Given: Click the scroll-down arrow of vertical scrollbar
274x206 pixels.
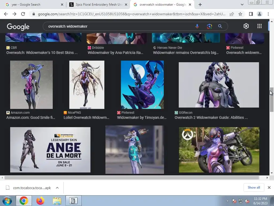Looking at the screenshot, I should [x=272, y=173].
